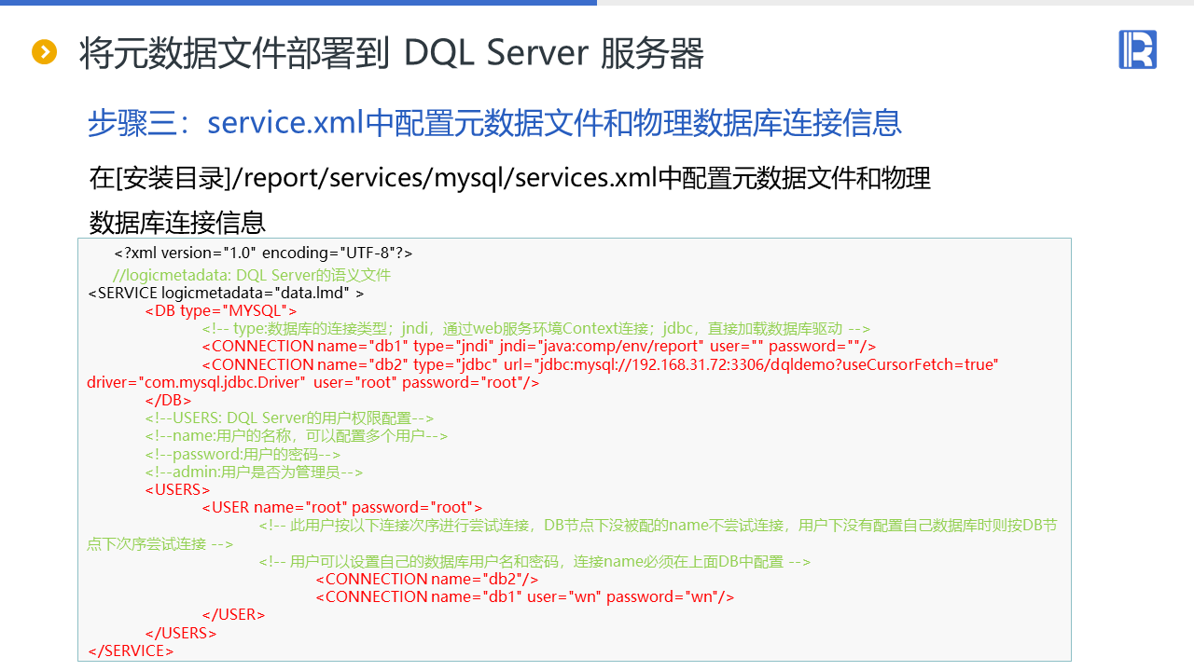
Task: Click the '<DB type="MYSQL">' tag
Action: pyautogui.click(x=221, y=310)
